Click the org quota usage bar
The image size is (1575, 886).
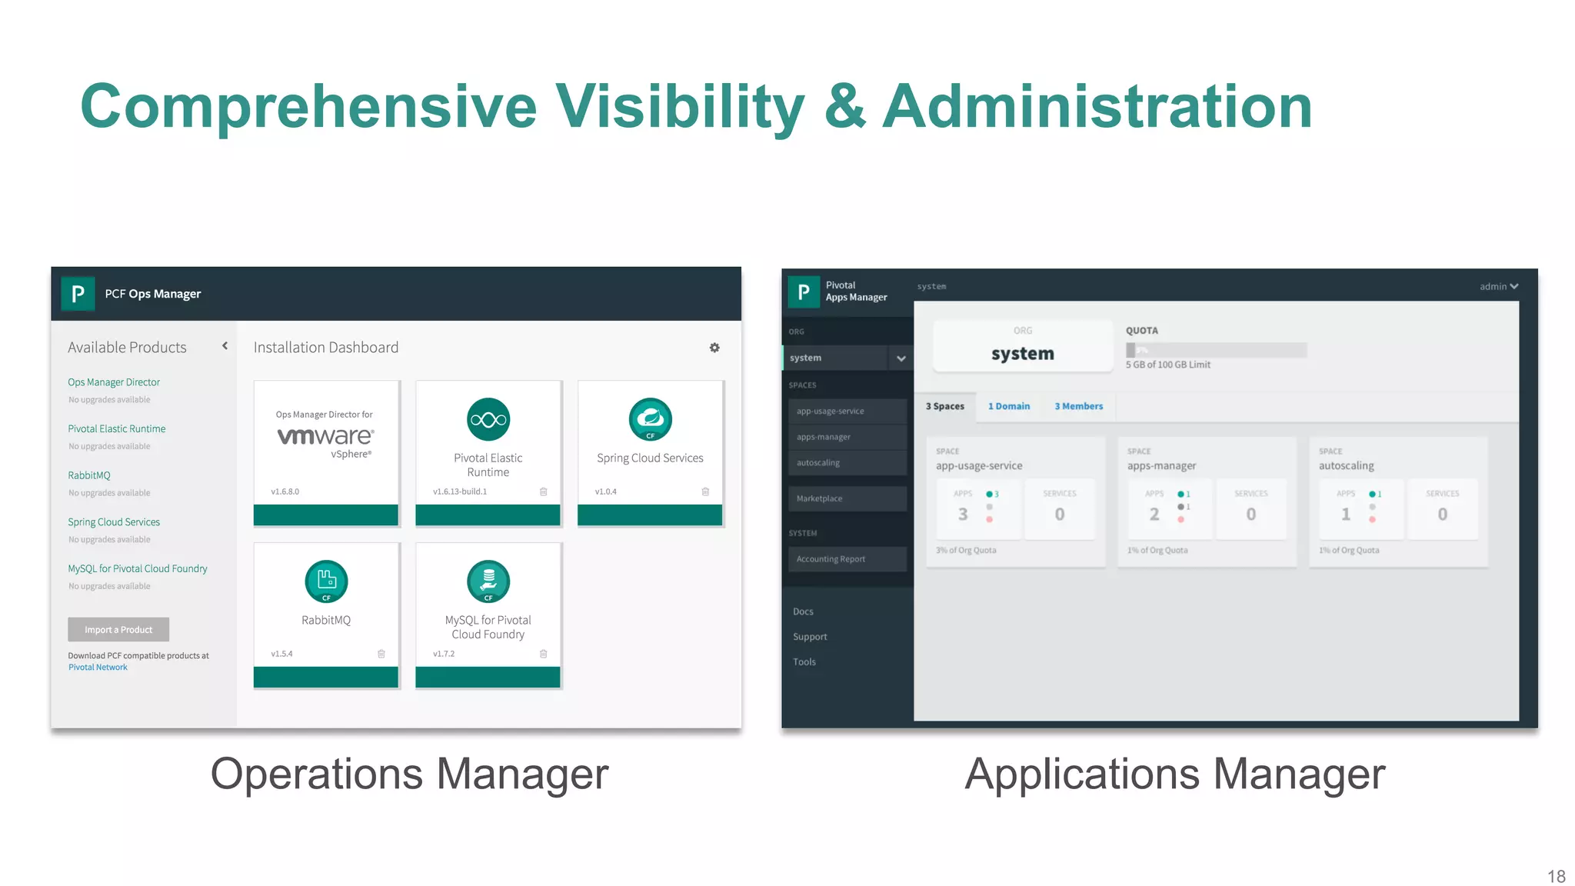(x=1216, y=350)
